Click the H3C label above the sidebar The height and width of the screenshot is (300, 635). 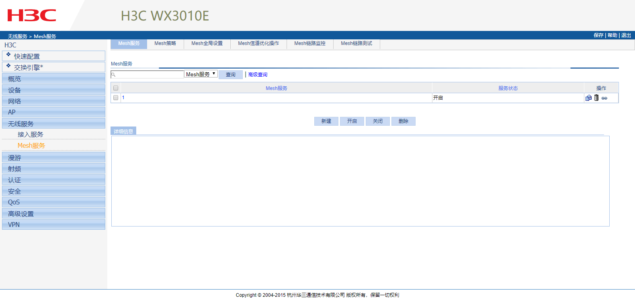(x=10, y=45)
